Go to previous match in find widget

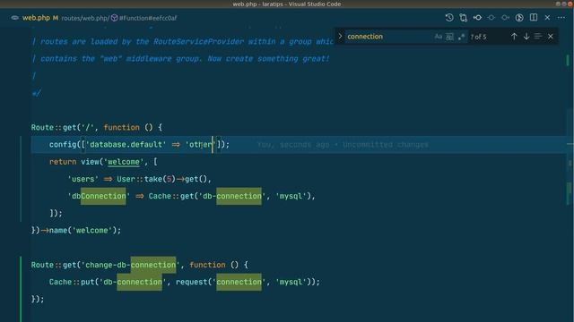tap(514, 37)
